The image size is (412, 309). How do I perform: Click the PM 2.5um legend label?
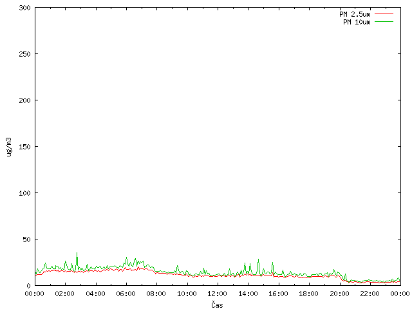point(355,14)
